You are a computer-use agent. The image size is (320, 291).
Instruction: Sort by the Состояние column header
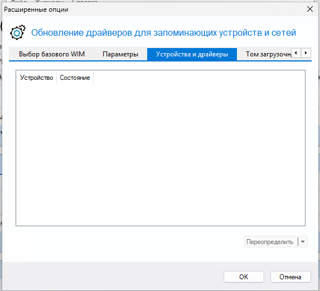click(75, 78)
